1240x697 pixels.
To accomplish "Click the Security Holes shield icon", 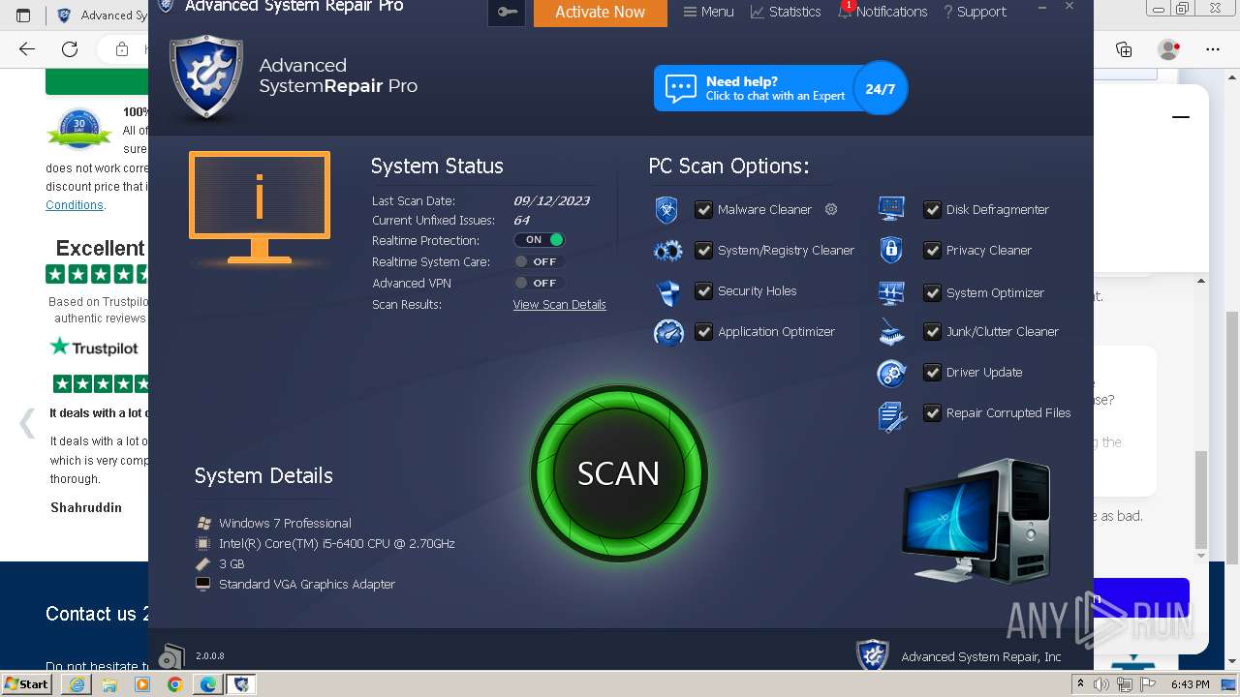I will [x=668, y=291].
